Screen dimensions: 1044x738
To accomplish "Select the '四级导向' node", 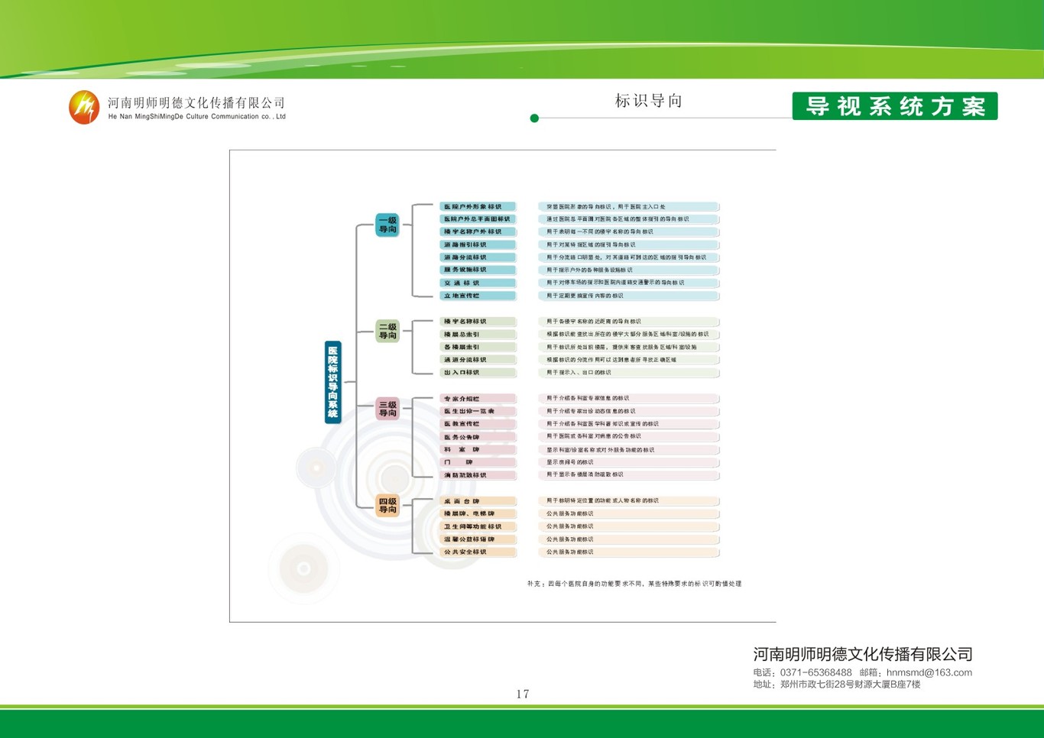I will tap(387, 505).
